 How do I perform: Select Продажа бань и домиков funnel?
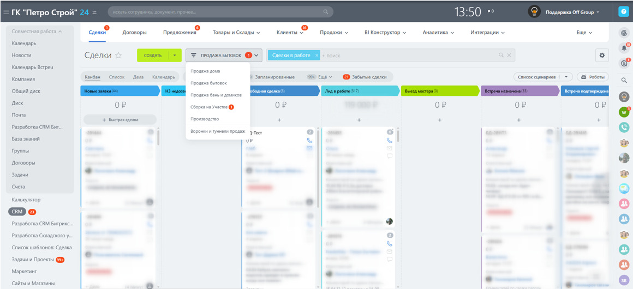pyautogui.click(x=216, y=95)
